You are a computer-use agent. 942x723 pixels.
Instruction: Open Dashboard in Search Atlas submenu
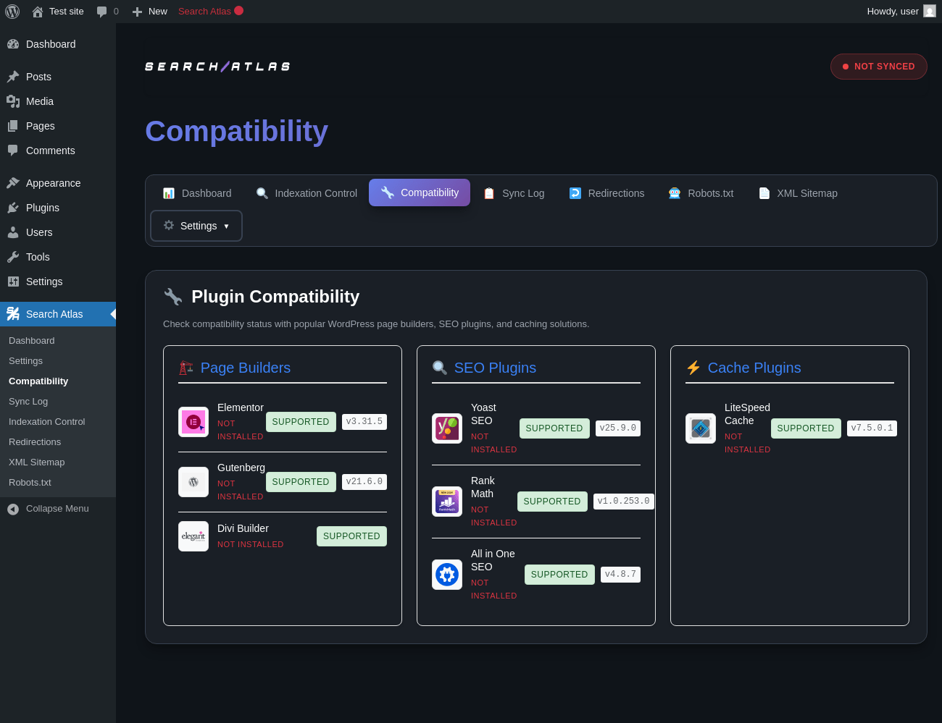(32, 341)
